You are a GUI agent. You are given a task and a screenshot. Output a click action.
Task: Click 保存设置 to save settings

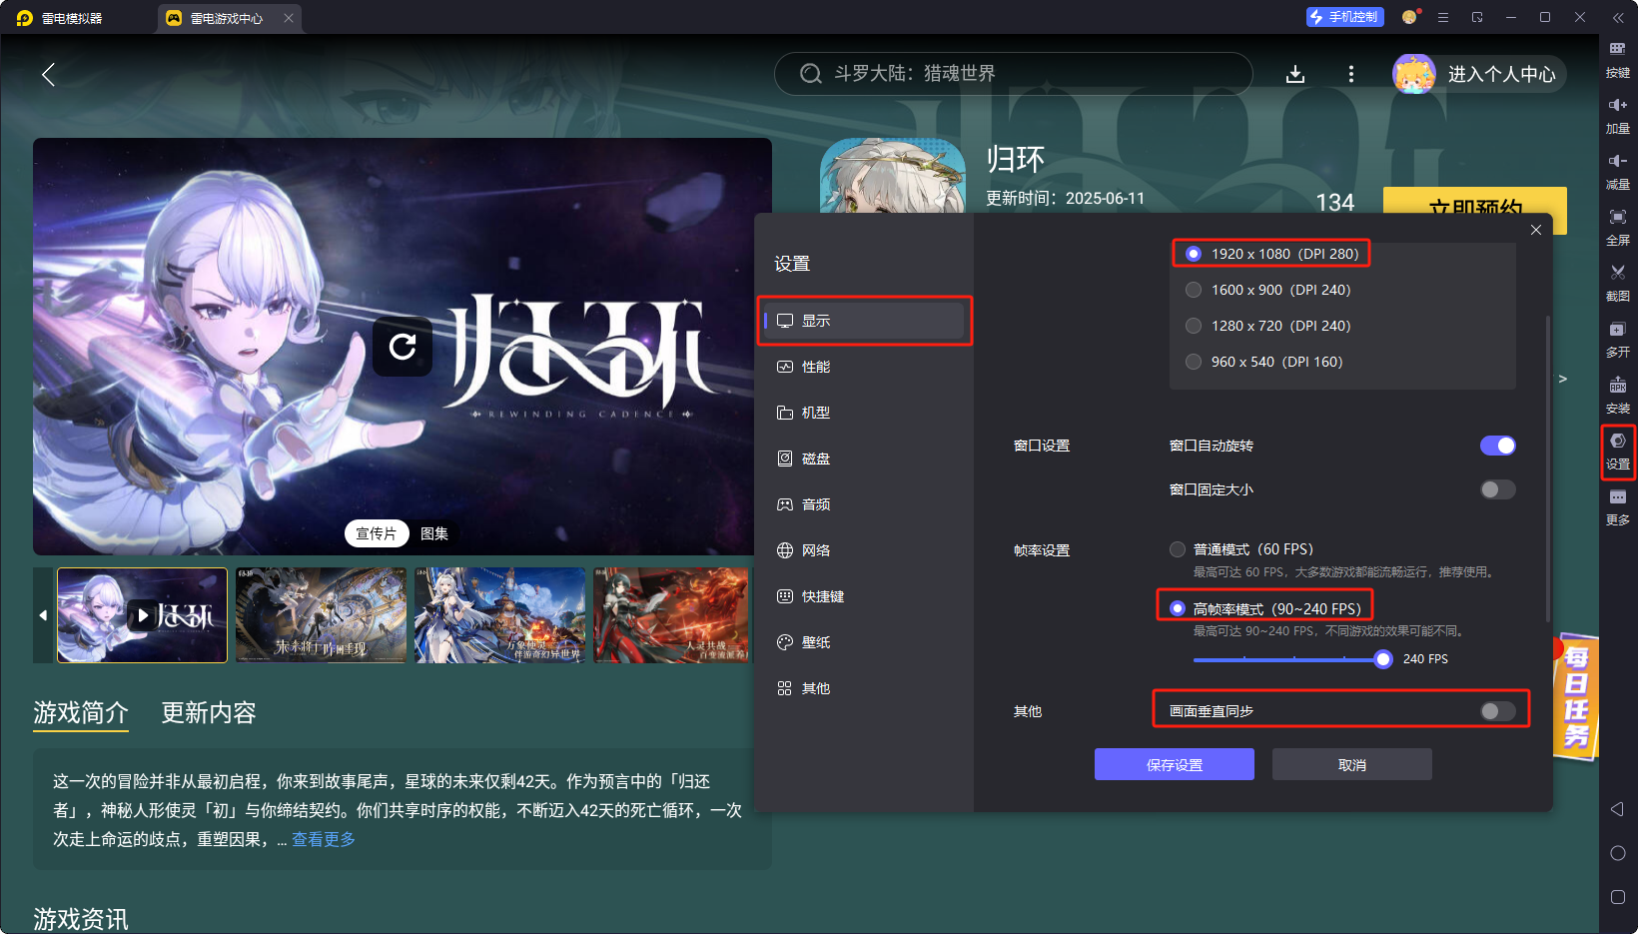[x=1175, y=764]
